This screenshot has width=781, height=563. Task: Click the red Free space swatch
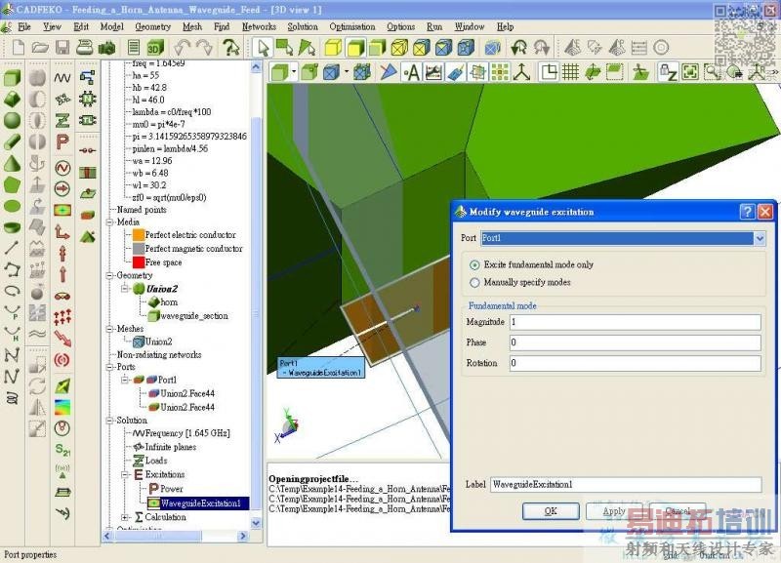tap(139, 262)
